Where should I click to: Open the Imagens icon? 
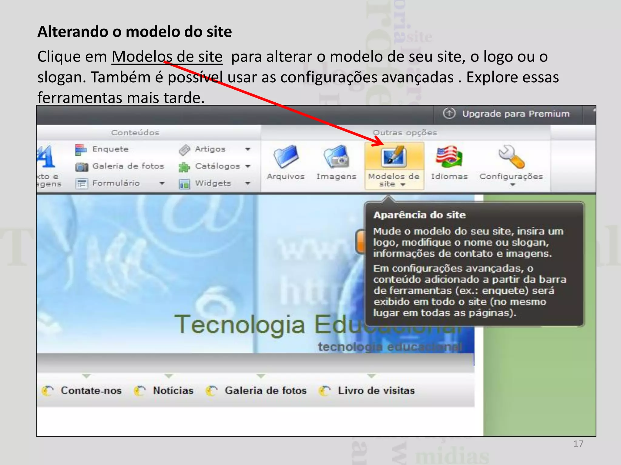pyautogui.click(x=336, y=157)
